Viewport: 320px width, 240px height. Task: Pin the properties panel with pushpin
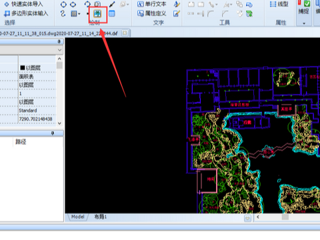click(x=59, y=41)
